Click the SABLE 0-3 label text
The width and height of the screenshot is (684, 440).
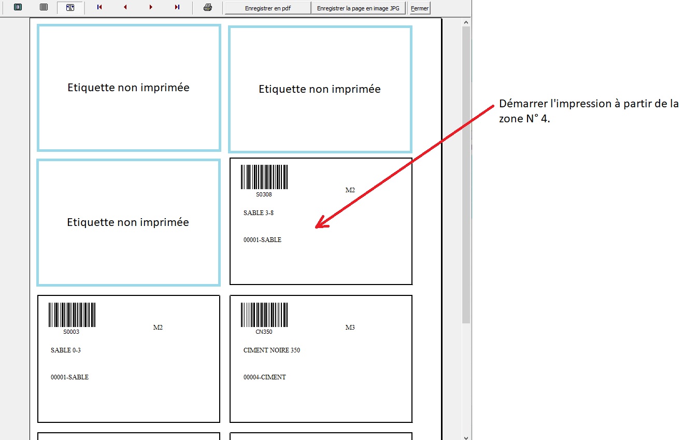[66, 350]
